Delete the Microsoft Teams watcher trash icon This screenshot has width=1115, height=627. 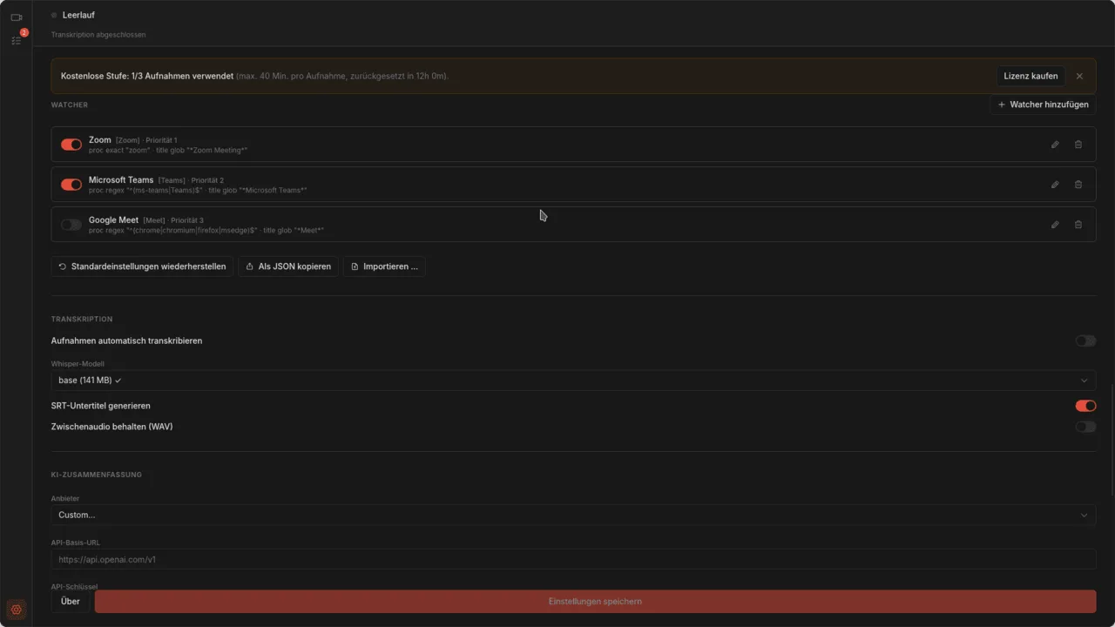[1078, 185]
